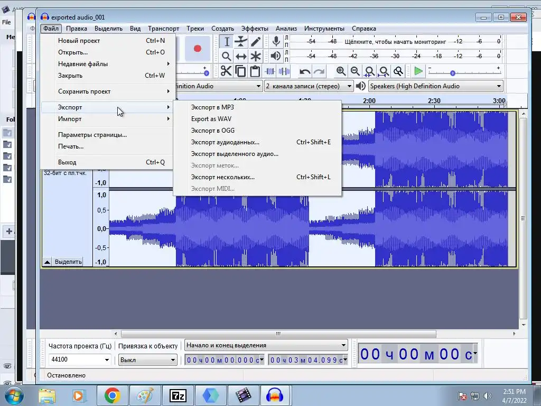Click the Zoom Out icon
This screenshot has height=406, width=541.
pyautogui.click(x=355, y=71)
